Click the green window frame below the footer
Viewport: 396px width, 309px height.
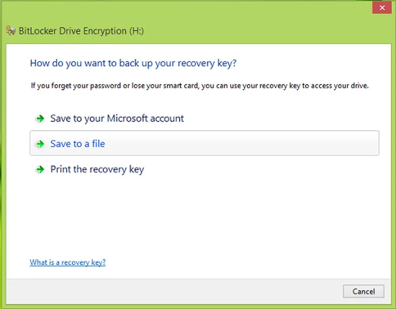198,306
